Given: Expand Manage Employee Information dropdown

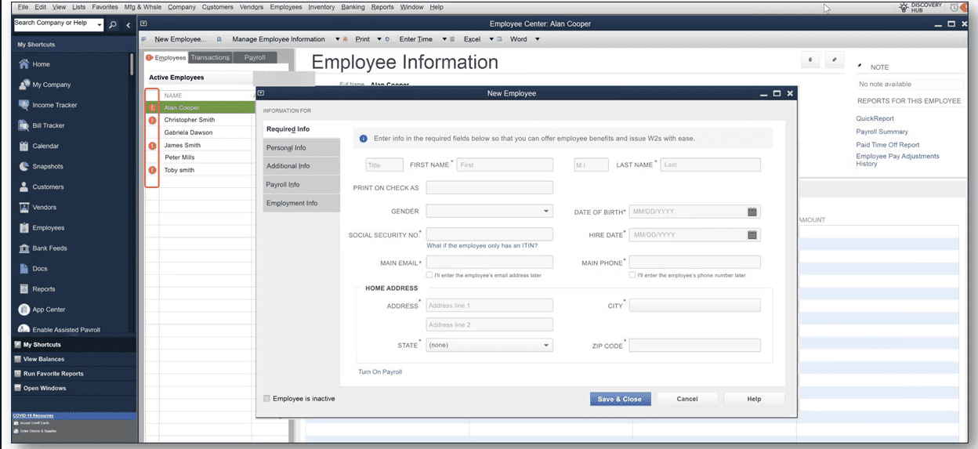Looking at the screenshot, I should 337,39.
